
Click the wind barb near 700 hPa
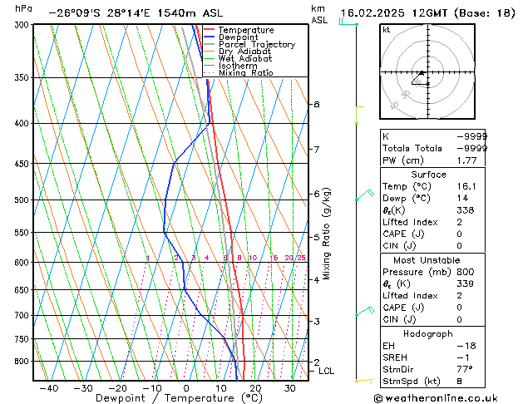[x=363, y=312]
